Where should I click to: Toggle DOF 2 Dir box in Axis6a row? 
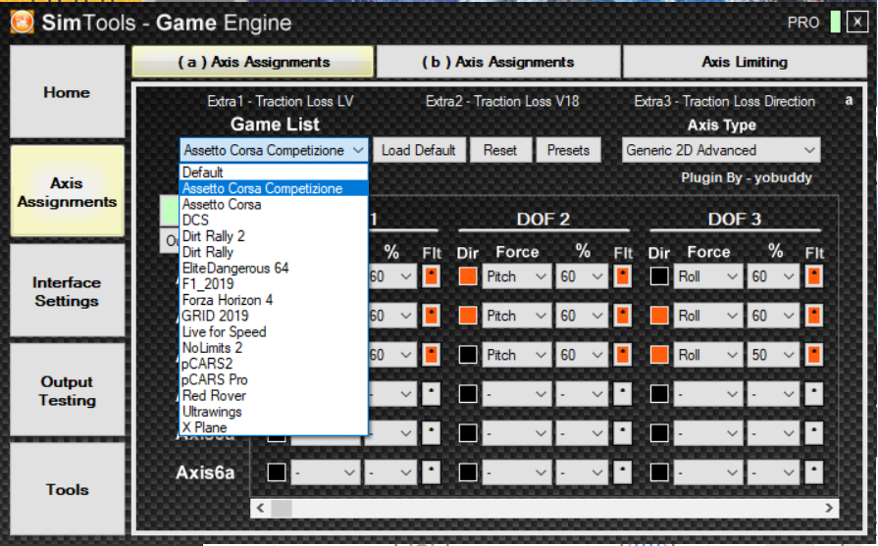[x=468, y=472]
